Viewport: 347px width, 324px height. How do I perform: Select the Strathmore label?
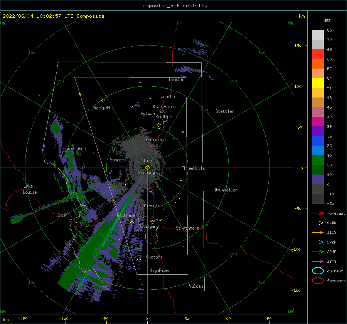coord(188,228)
